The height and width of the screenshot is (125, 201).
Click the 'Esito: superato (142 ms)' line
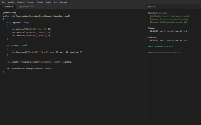coord(160,46)
